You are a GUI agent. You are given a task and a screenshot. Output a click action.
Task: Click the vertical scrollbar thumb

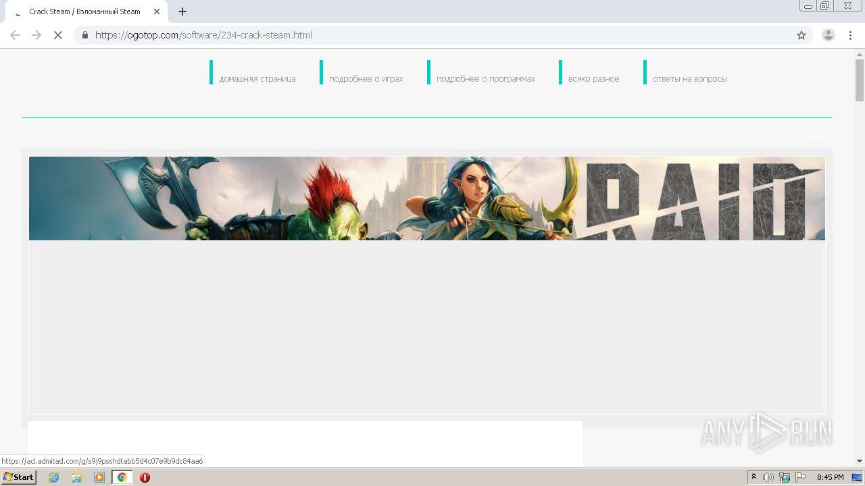coord(860,80)
